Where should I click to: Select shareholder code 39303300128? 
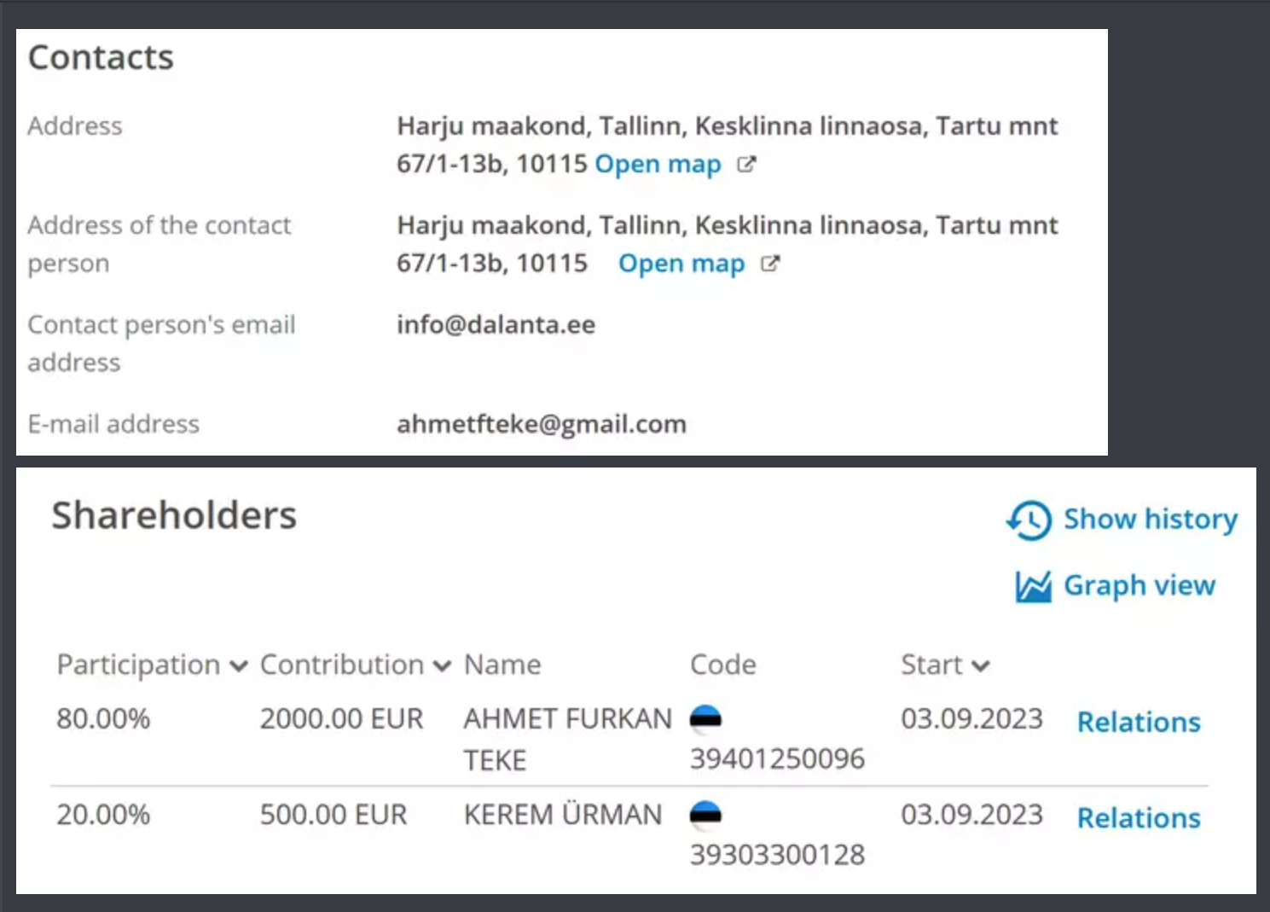tap(777, 855)
